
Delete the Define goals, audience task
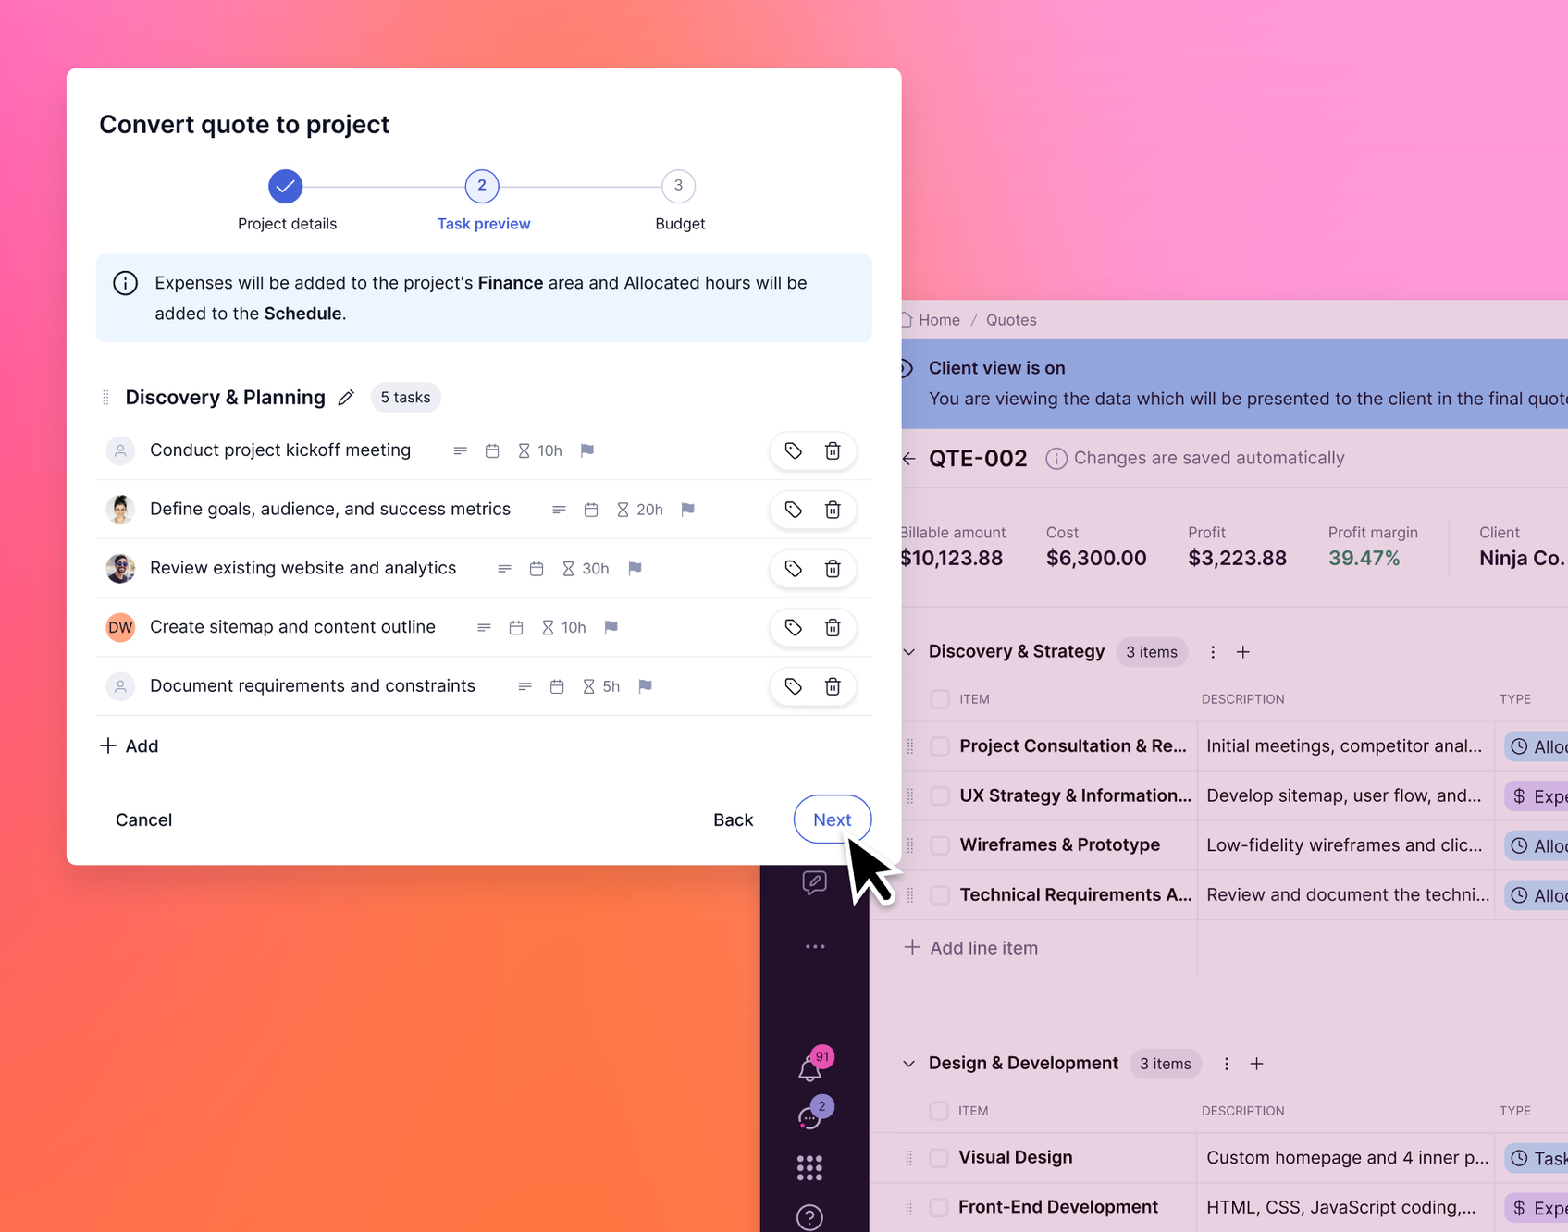[833, 510]
